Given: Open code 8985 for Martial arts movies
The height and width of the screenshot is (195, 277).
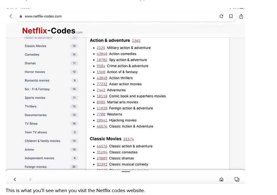Looking at the screenshot, I should pyautogui.click(x=101, y=102).
